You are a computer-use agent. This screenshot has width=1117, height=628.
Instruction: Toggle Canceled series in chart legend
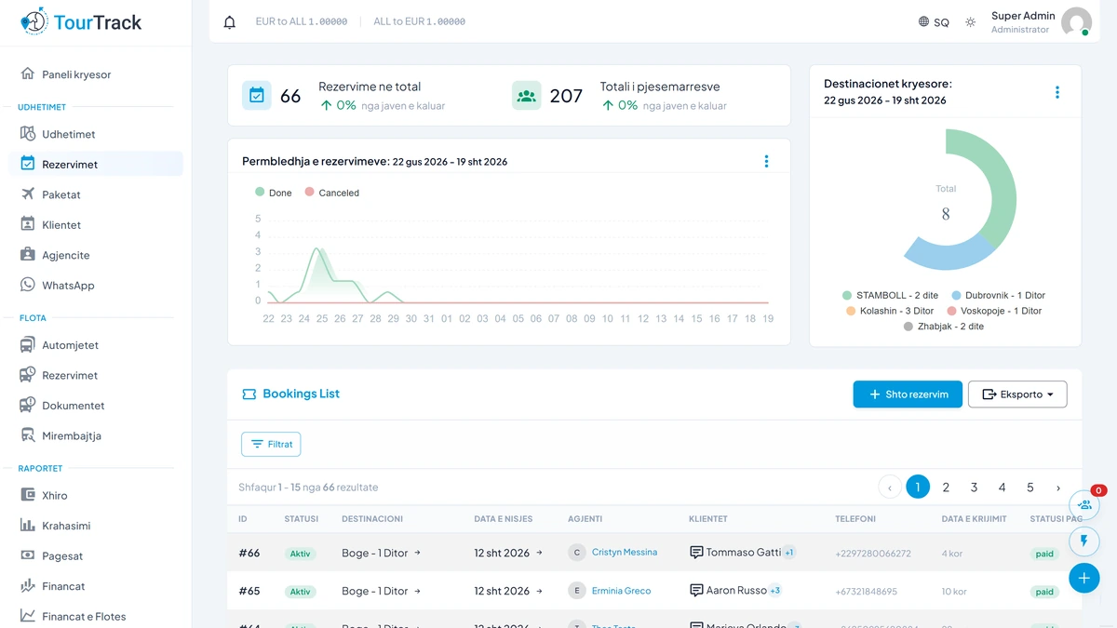332,193
